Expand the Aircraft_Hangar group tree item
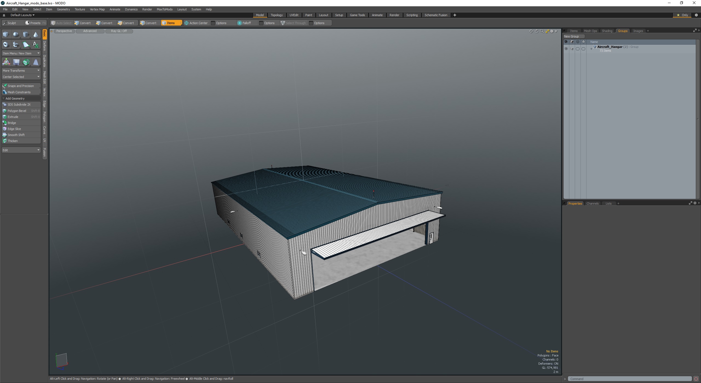 tap(590, 47)
